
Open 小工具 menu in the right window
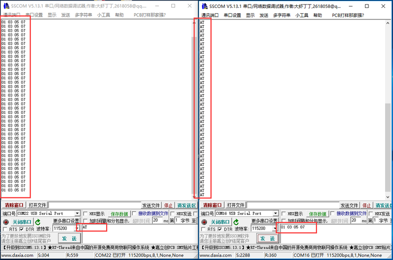(x=302, y=15)
